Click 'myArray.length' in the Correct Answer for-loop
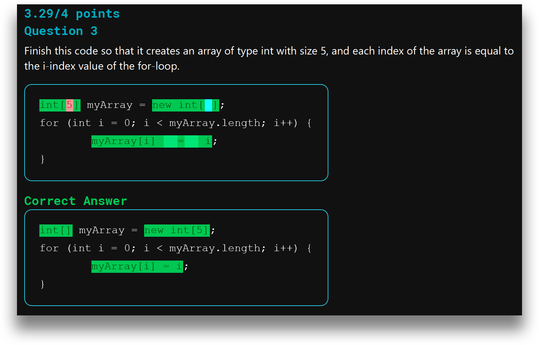Image resolution: width=539 pixels, height=345 pixels. (x=215, y=248)
